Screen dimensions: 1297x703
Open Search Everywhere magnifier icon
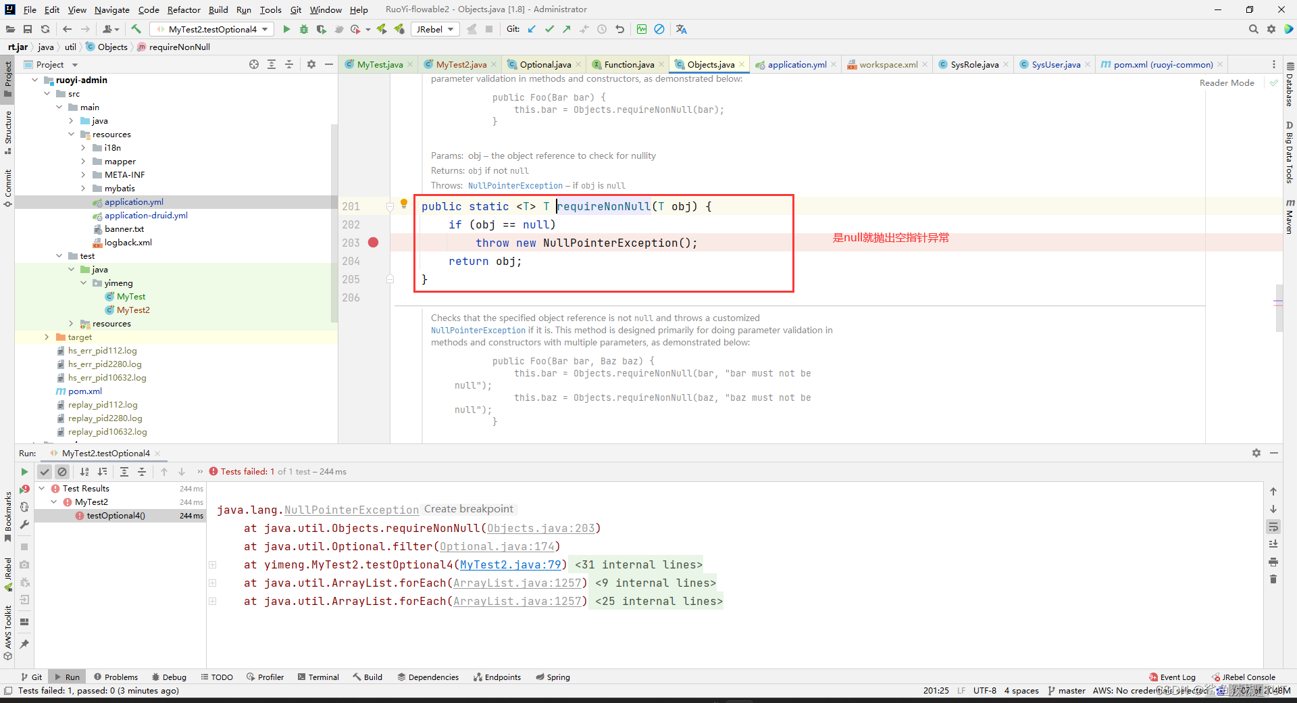click(x=1254, y=29)
